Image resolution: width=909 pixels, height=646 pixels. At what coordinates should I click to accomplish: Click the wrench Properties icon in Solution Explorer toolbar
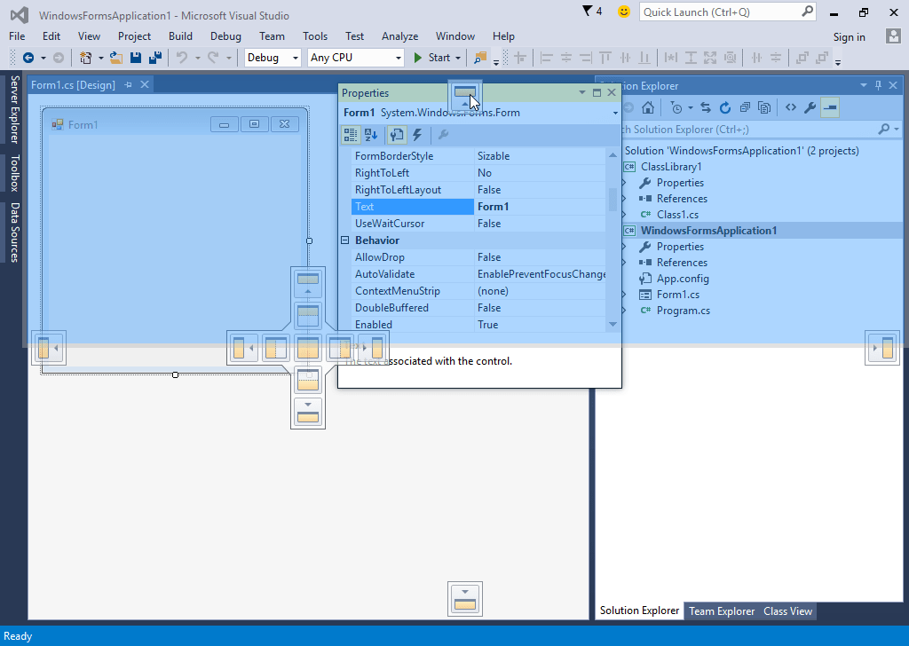810,107
